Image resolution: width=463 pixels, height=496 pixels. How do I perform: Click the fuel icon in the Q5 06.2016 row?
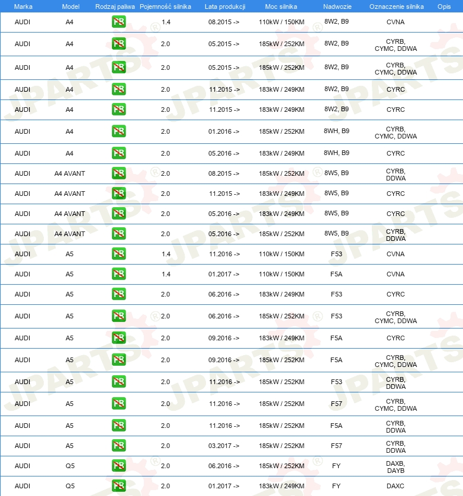(x=118, y=466)
